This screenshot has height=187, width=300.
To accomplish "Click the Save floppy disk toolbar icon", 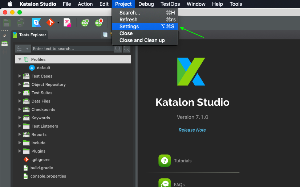I will click(x=7, y=23).
